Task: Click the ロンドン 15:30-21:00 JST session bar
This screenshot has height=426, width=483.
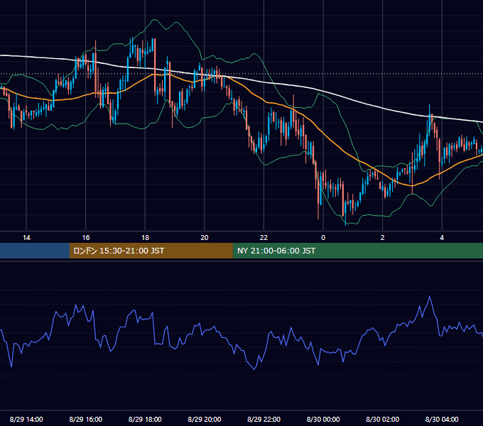Action: 151,251
